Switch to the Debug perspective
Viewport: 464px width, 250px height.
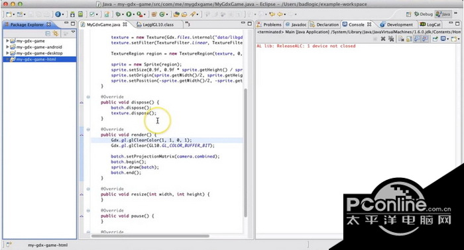tap(424, 14)
